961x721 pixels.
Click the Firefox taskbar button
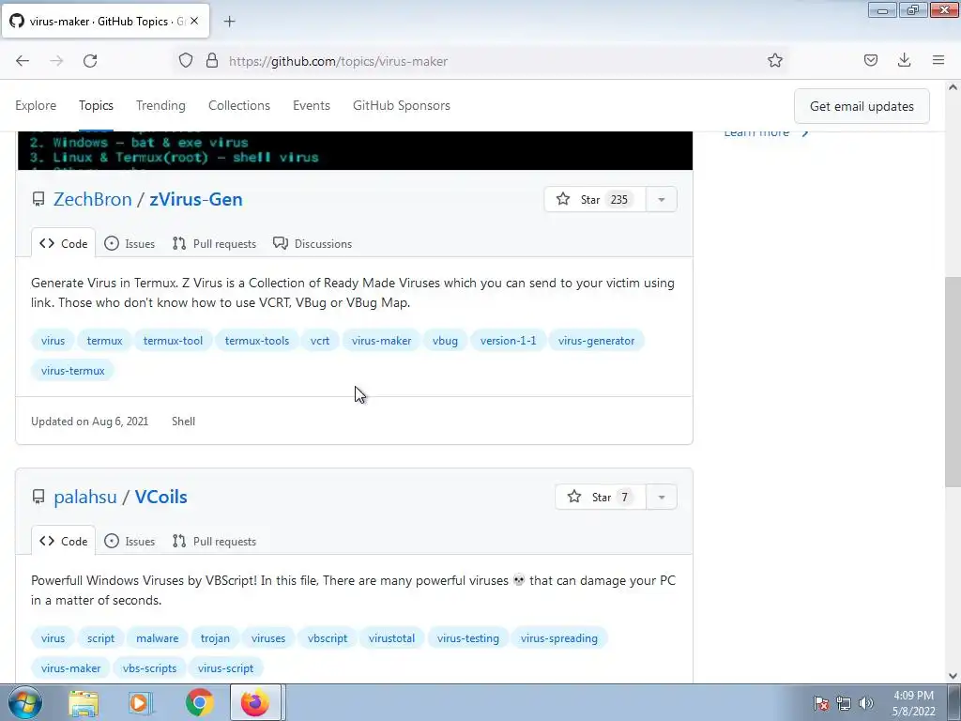click(255, 702)
